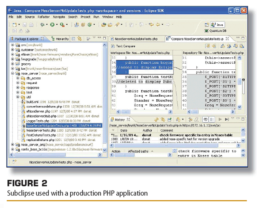Click the Print toolbar icon

coord(31,25)
